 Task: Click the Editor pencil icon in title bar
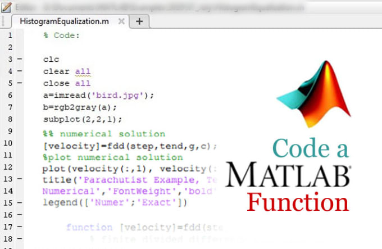pyautogui.click(x=6, y=7)
